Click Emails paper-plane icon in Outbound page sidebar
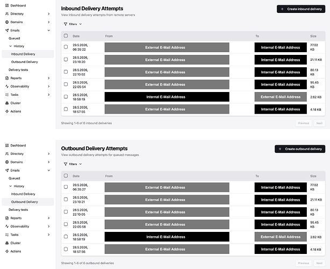The width and height of the screenshot is (330, 269). click(x=7, y=171)
